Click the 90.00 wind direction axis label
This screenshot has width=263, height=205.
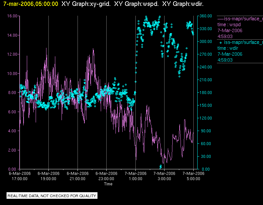click(206, 131)
